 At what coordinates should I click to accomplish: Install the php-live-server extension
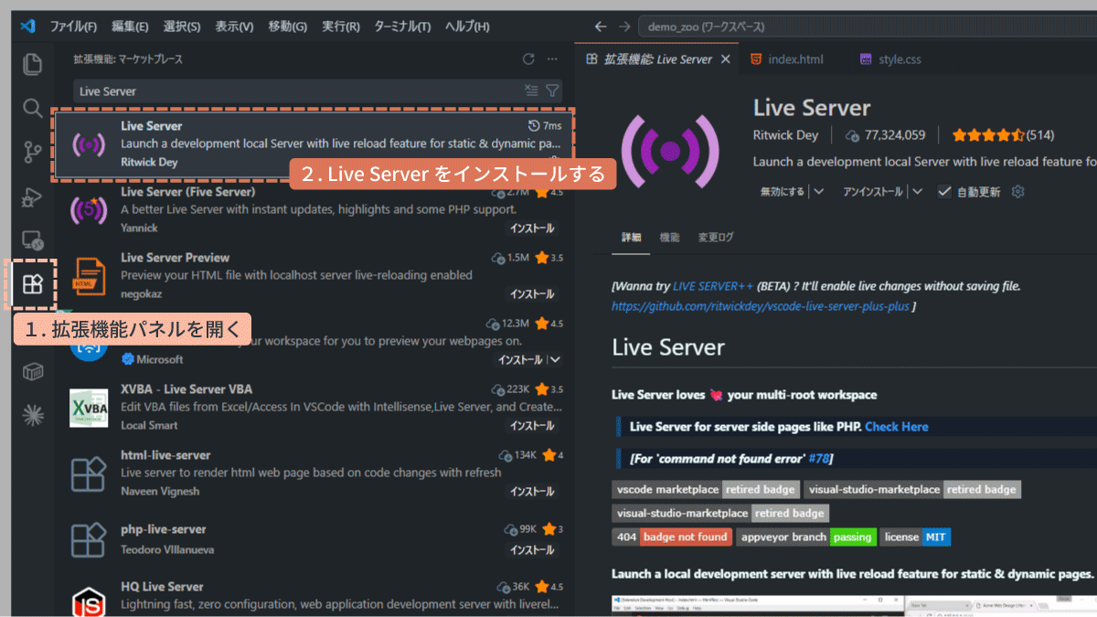[x=532, y=550]
